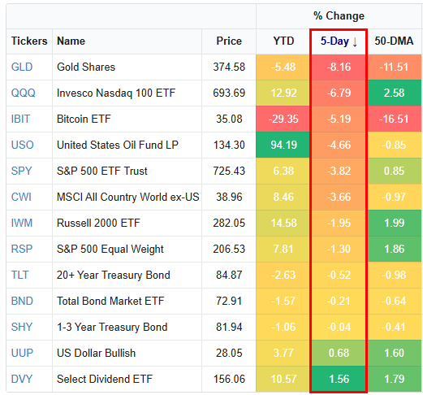423x395 pixels.
Task: Select MSCI All Country World ex-US
Action: [127, 197]
